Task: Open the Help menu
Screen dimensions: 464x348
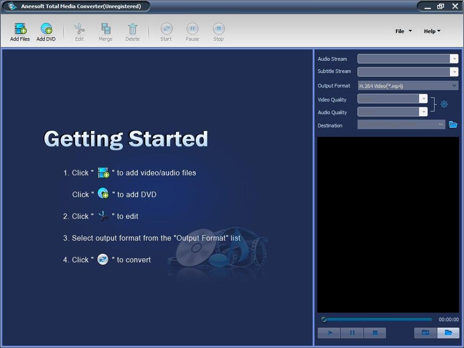Action: pos(431,31)
